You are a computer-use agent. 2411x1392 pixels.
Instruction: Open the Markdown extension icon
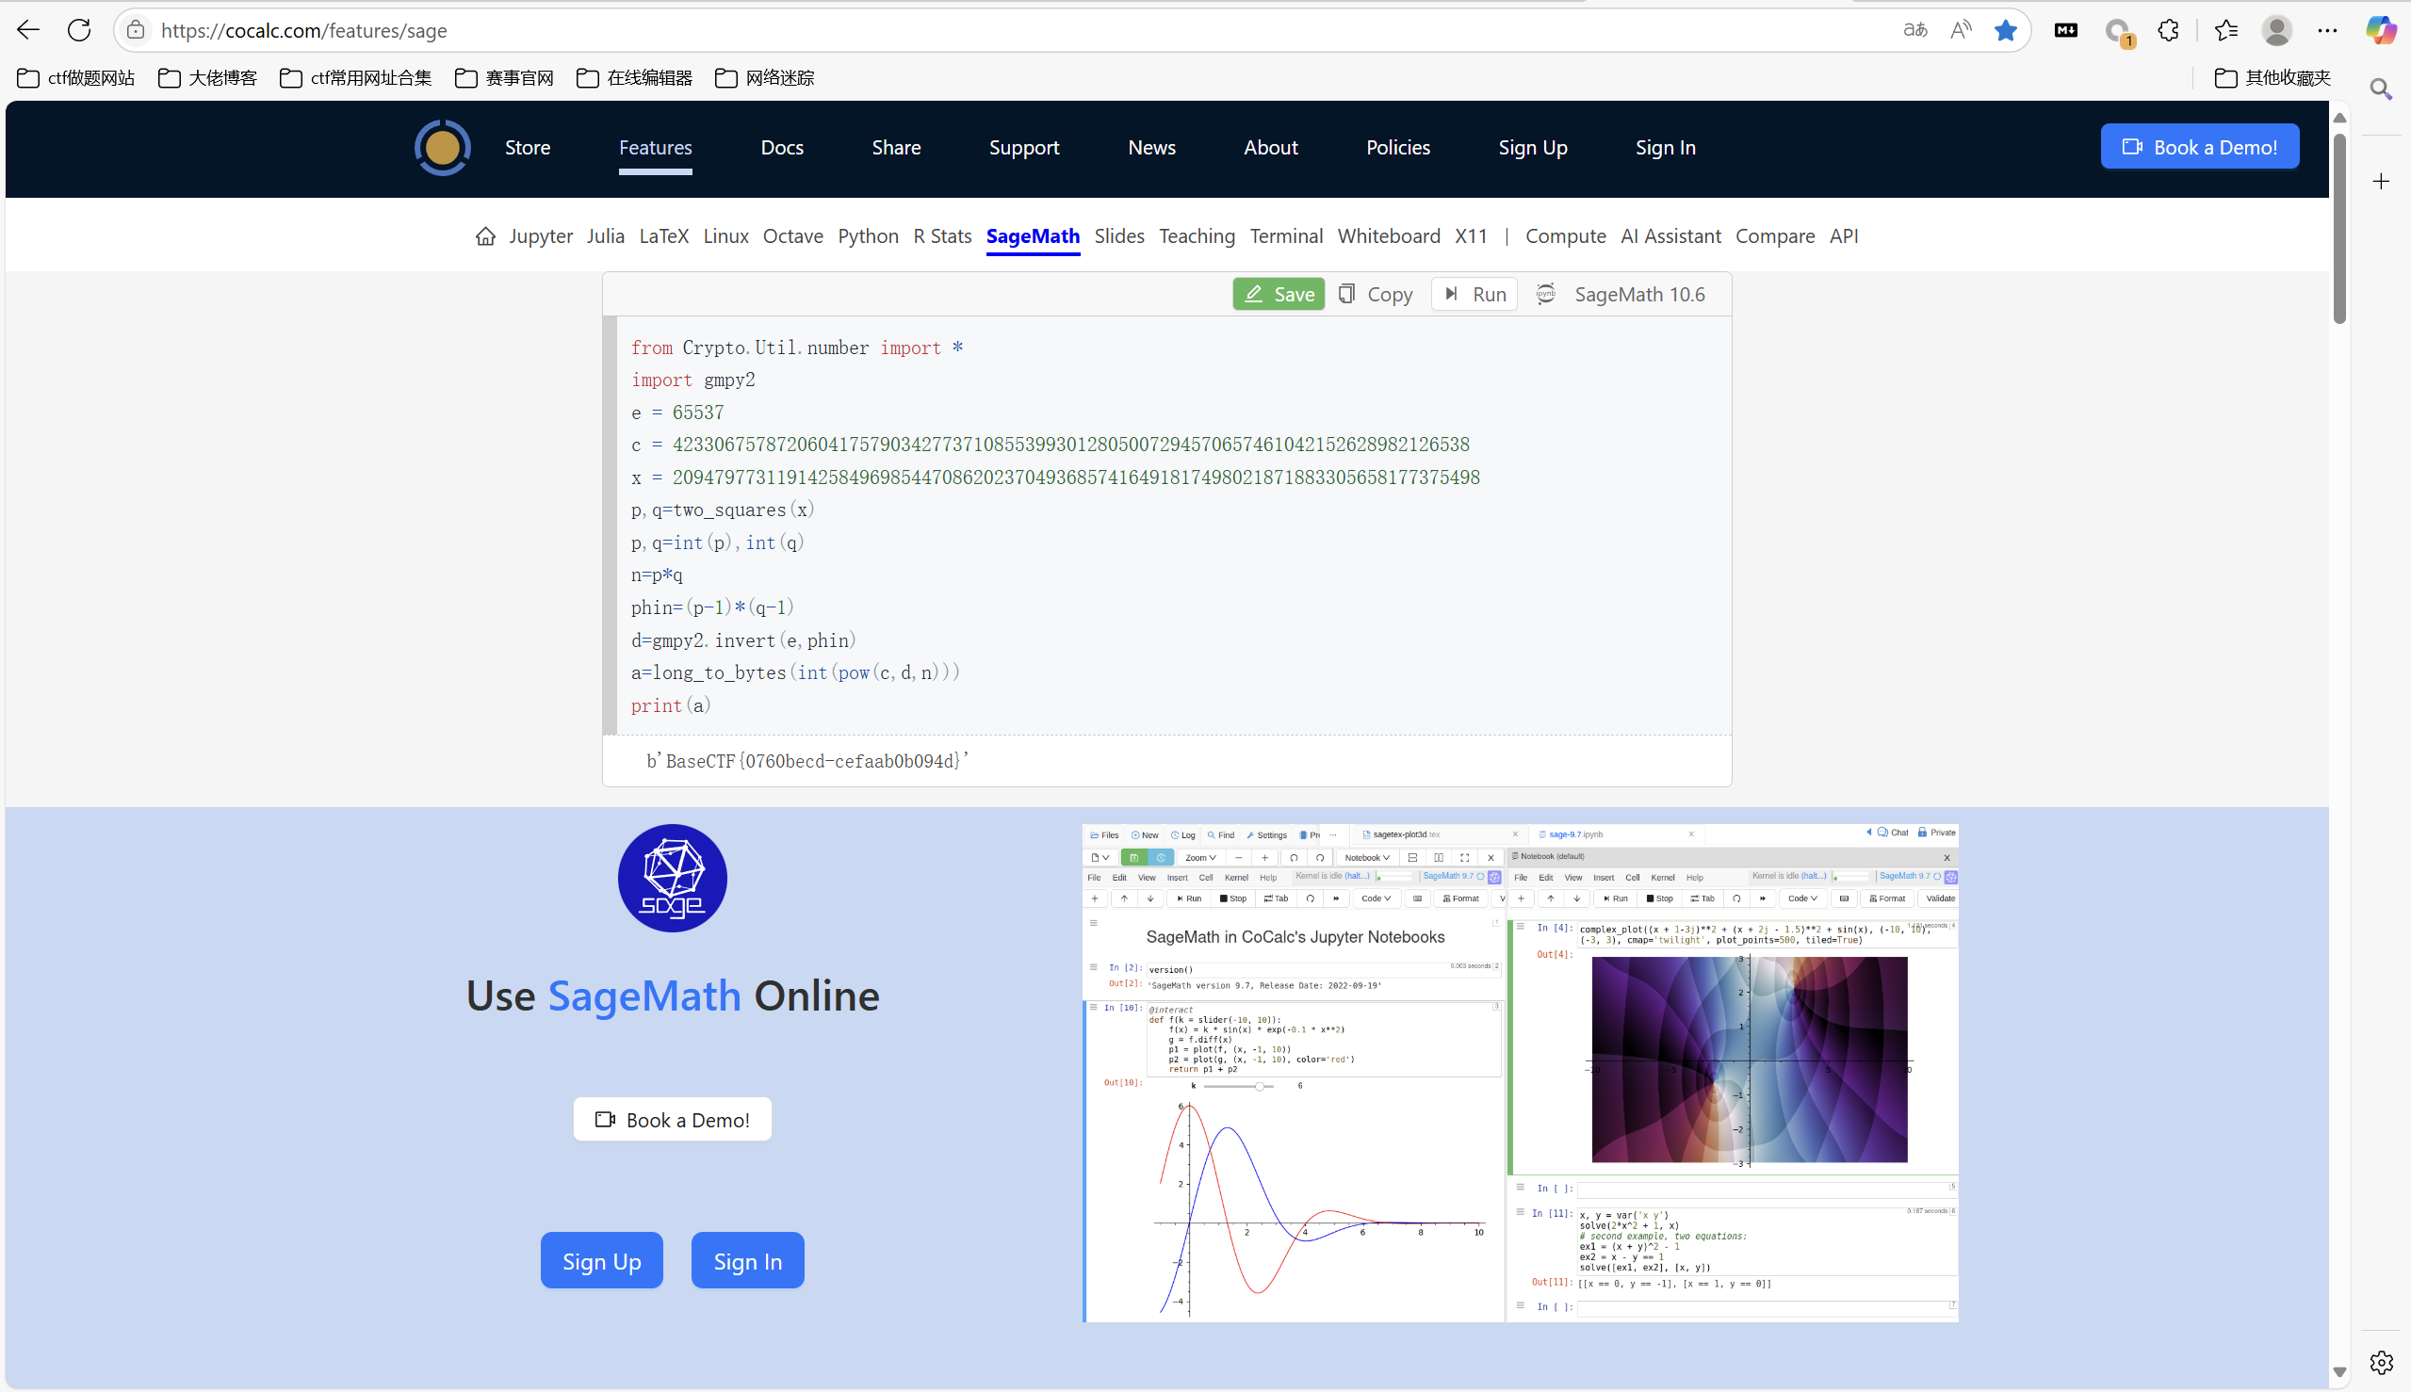pyautogui.click(x=2066, y=29)
